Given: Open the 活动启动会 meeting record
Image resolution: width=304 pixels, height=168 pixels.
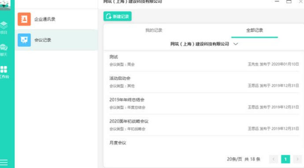Looking at the screenshot, I should [x=204, y=82].
